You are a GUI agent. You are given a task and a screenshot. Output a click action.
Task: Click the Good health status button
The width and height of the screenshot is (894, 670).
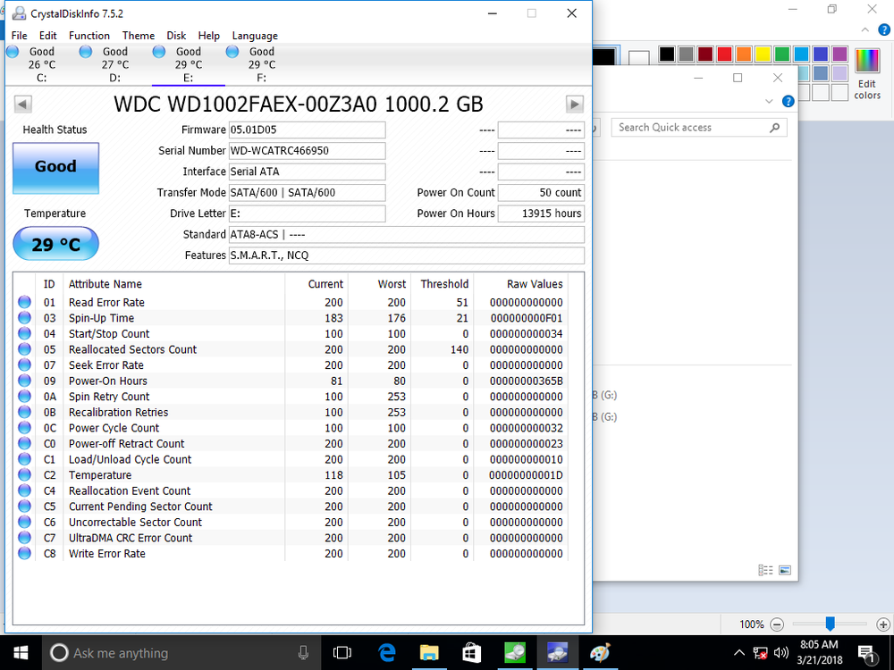55,167
